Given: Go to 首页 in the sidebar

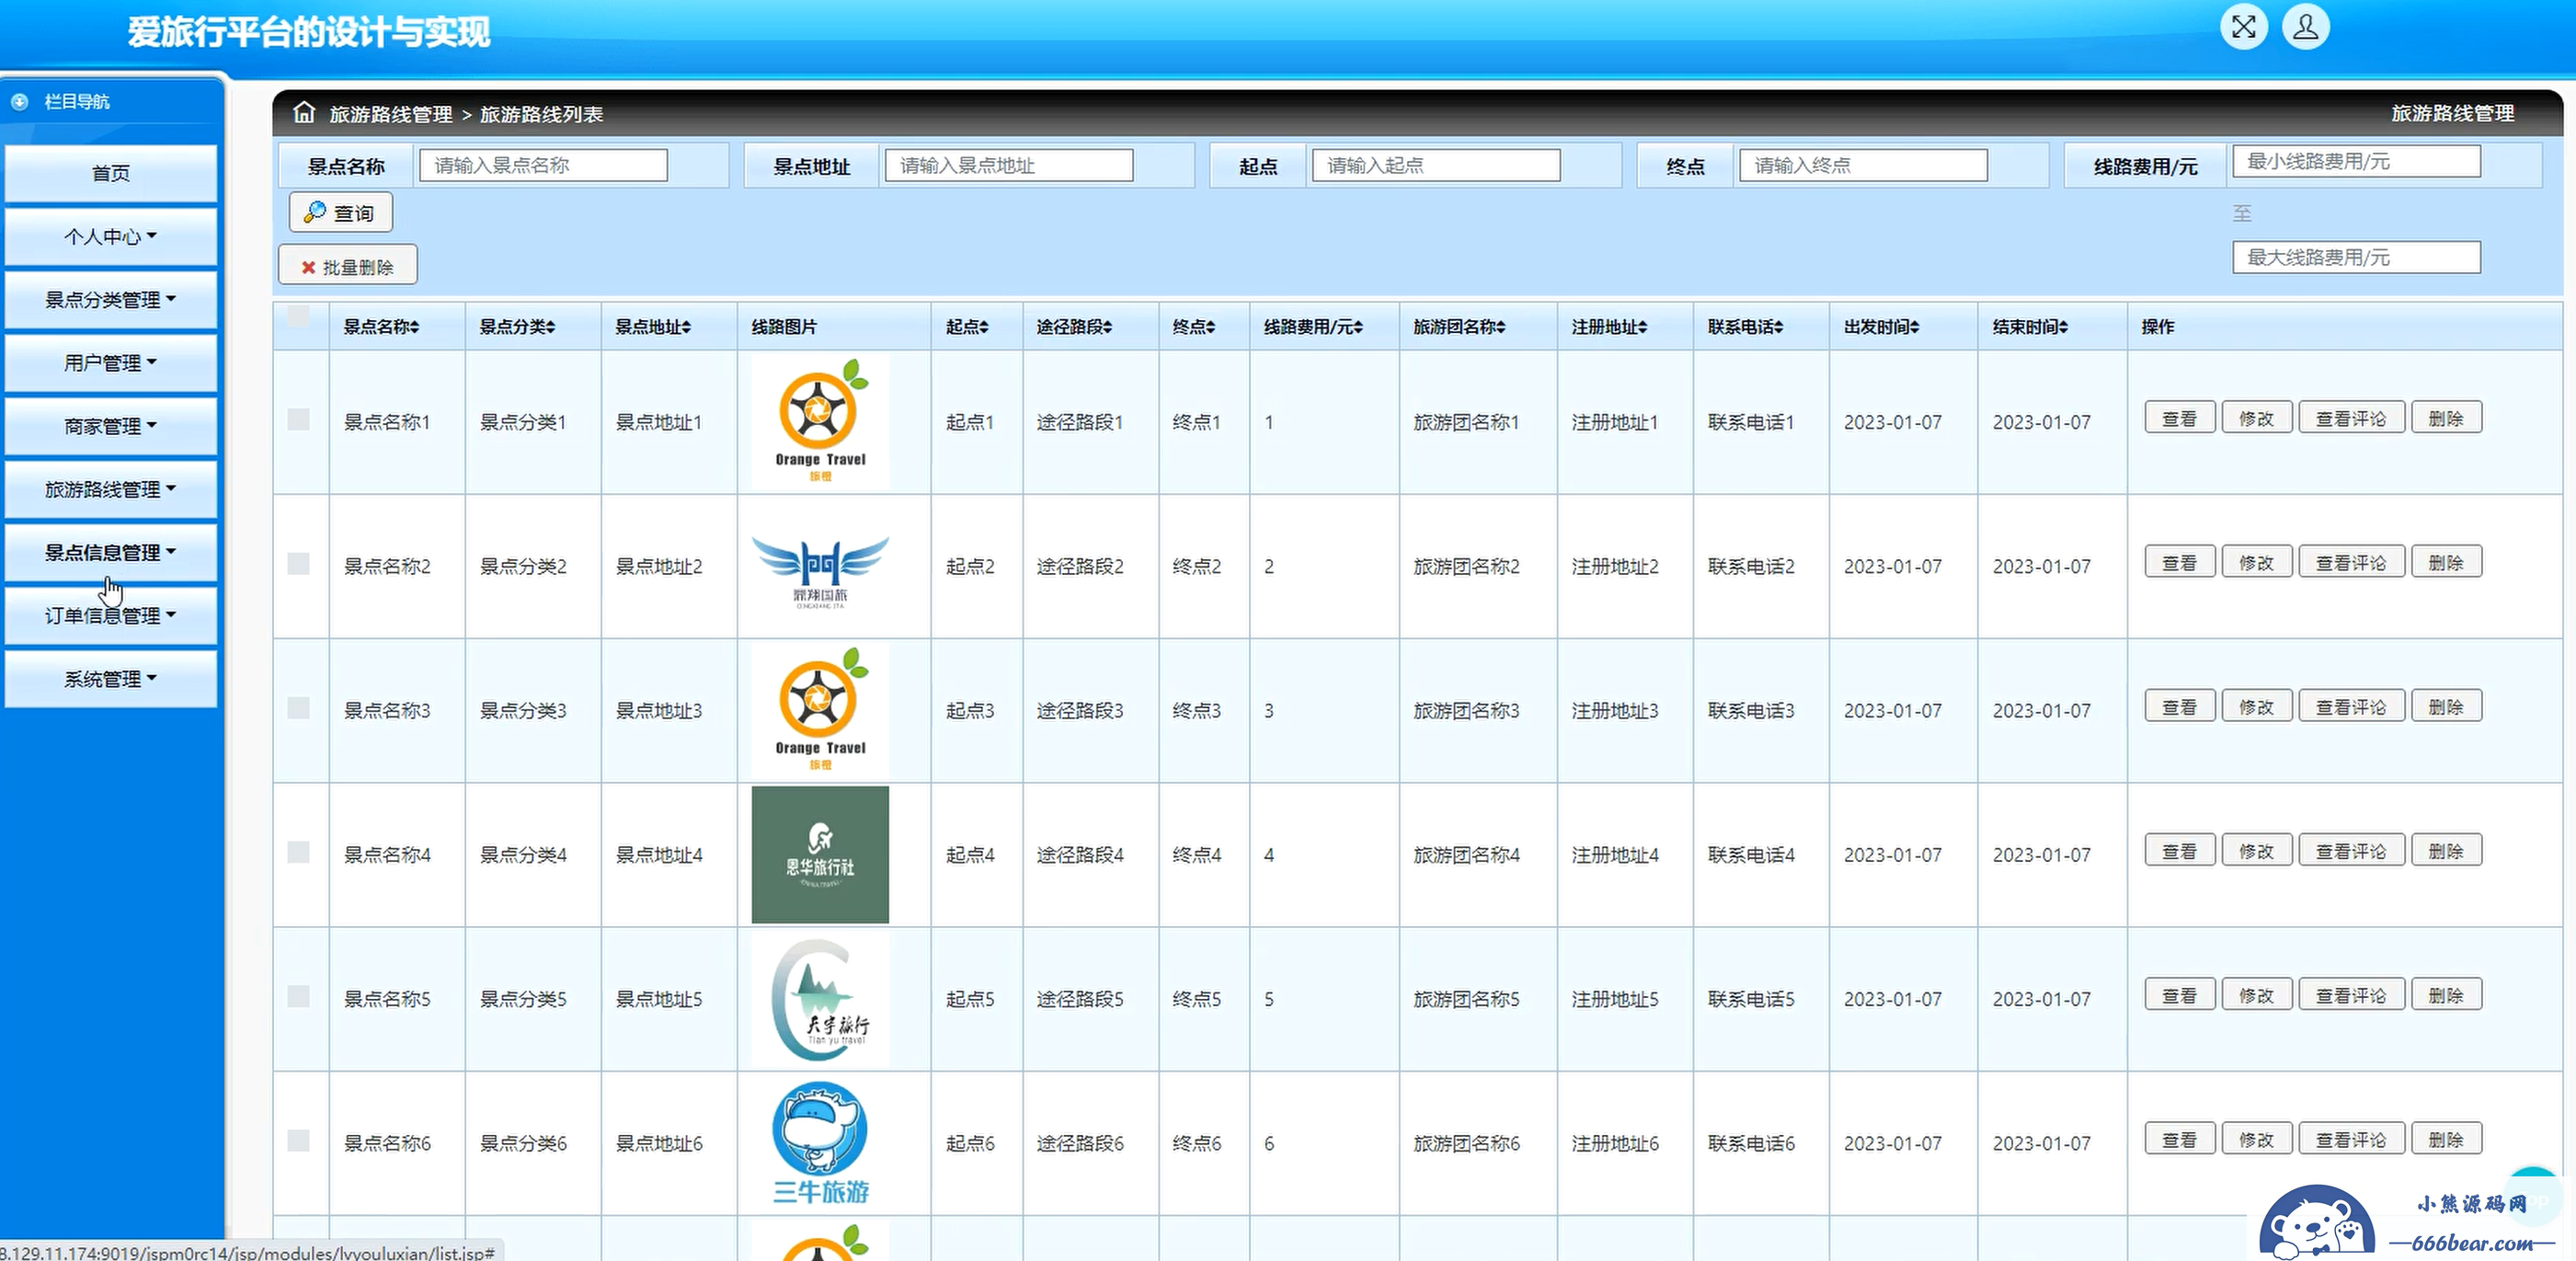Looking at the screenshot, I should 110,173.
